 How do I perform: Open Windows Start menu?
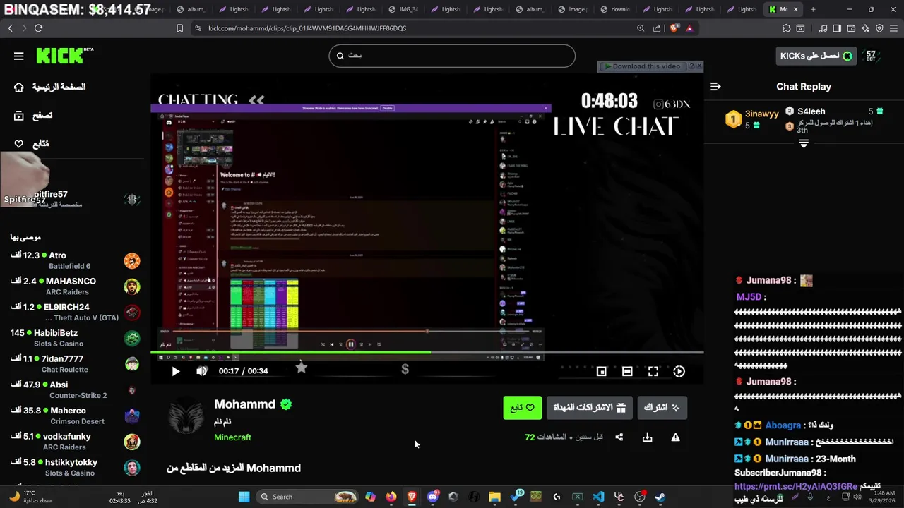[x=244, y=497]
